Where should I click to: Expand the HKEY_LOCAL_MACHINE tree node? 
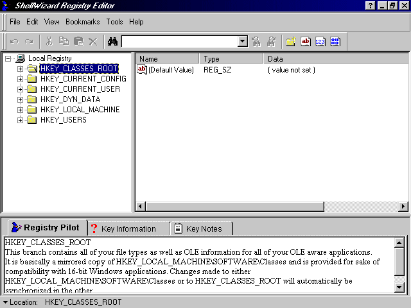(20, 110)
